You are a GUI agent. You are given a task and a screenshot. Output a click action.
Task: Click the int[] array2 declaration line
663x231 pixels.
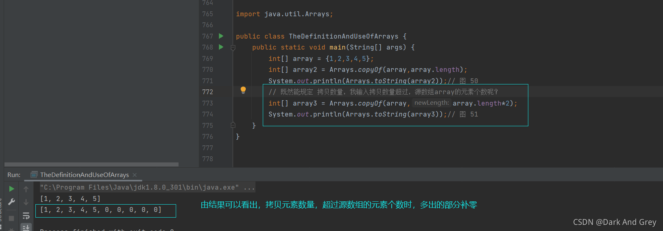pyautogui.click(x=368, y=70)
